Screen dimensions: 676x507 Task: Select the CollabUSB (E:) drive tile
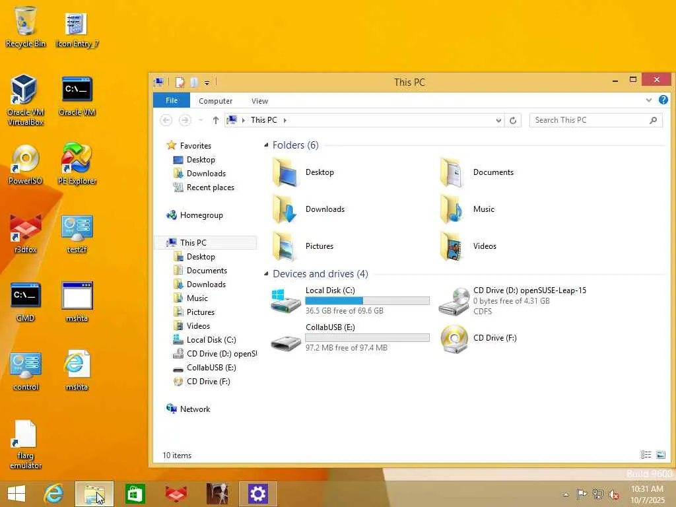350,337
